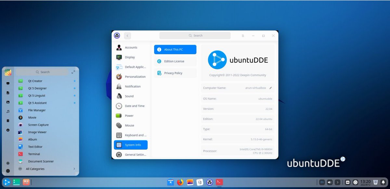Open the notification center bell
The image size is (390, 189).
coord(383,182)
